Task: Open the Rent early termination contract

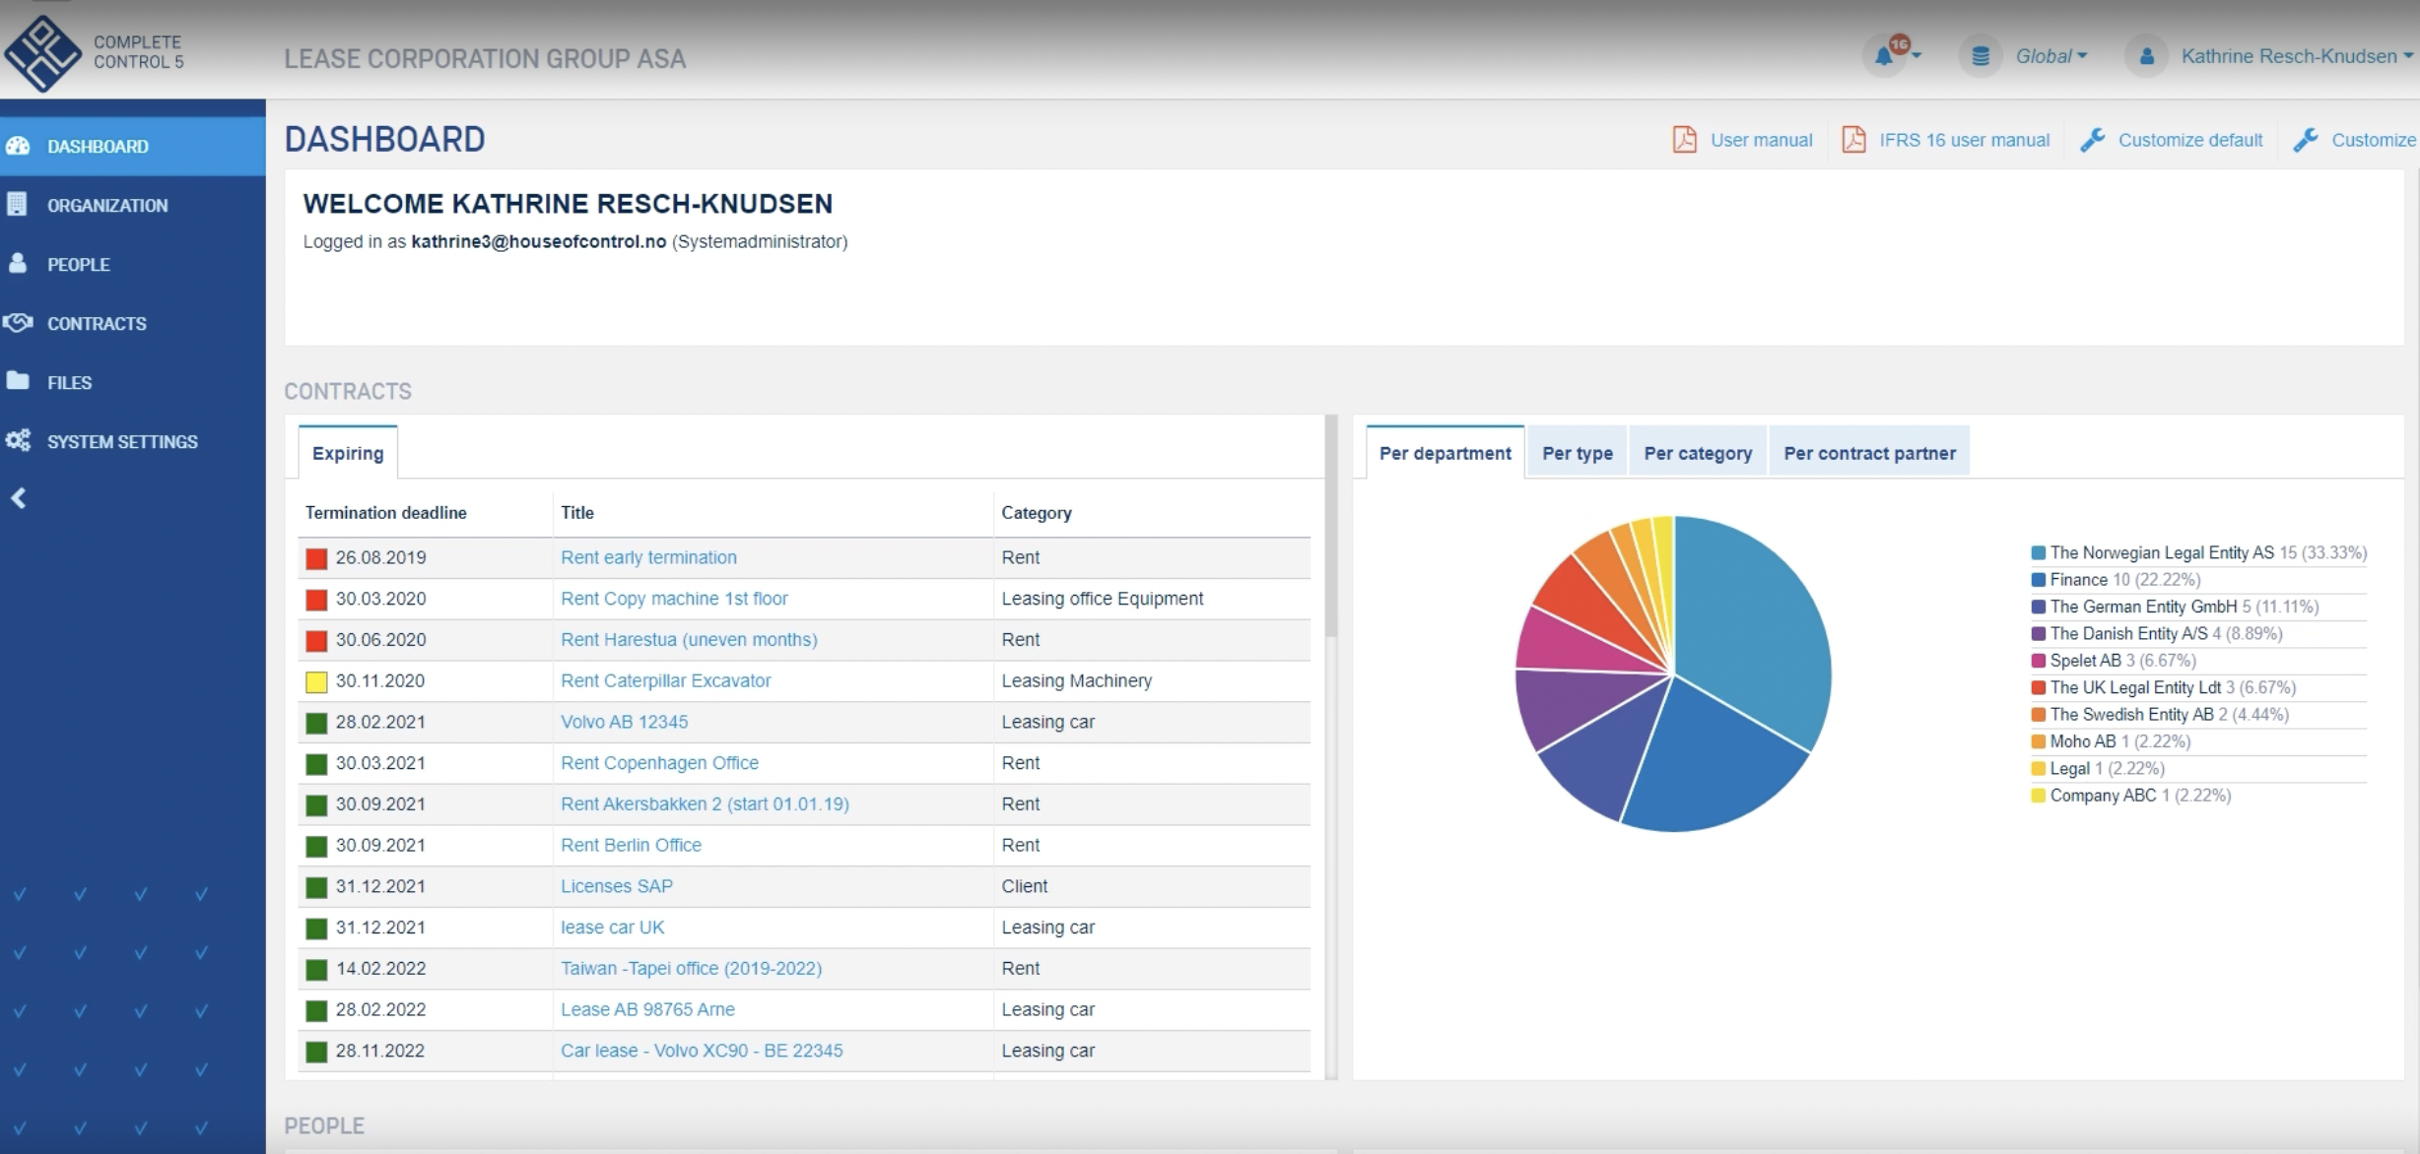Action: tap(648, 557)
